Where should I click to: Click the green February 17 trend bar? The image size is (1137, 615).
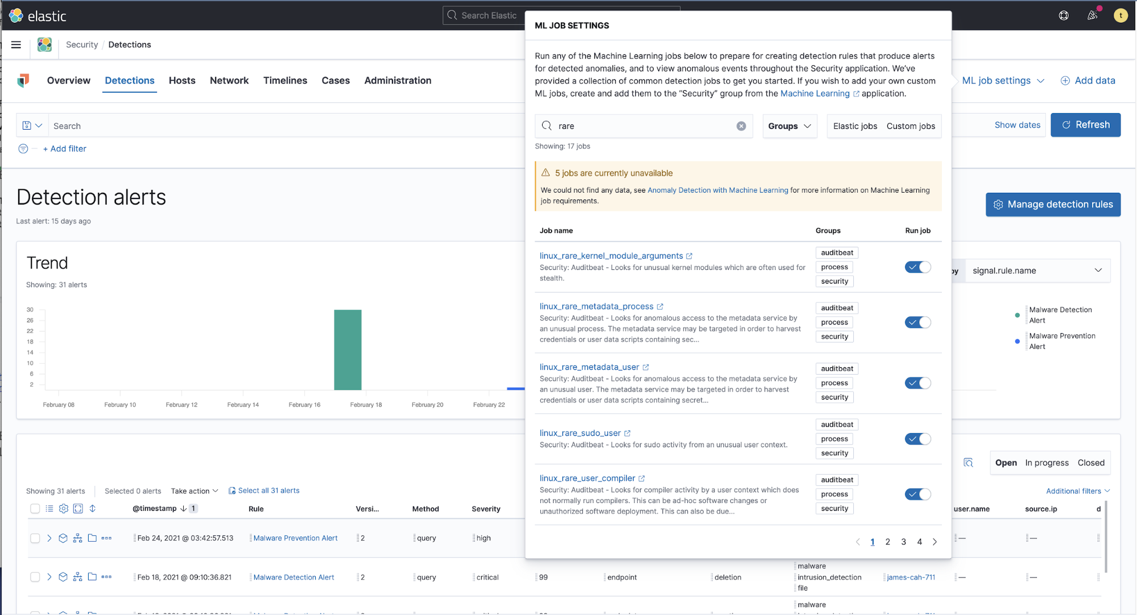348,350
